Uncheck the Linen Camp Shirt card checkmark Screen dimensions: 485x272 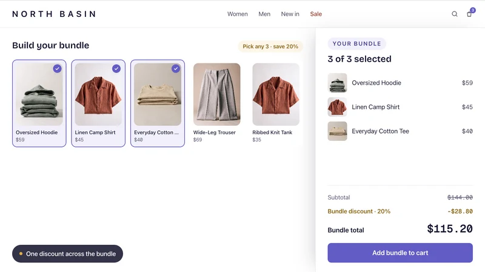click(116, 68)
